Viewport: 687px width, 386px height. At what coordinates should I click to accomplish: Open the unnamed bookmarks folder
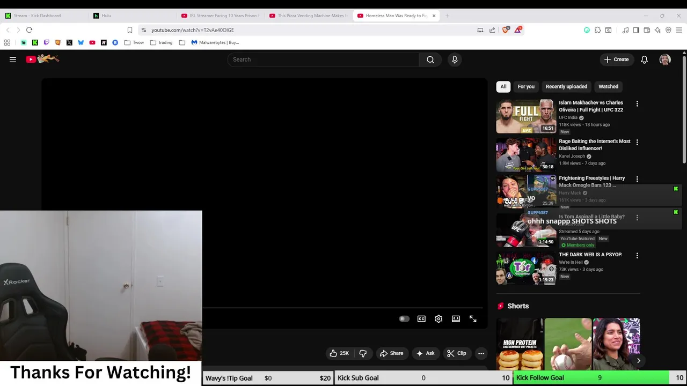pos(182,42)
